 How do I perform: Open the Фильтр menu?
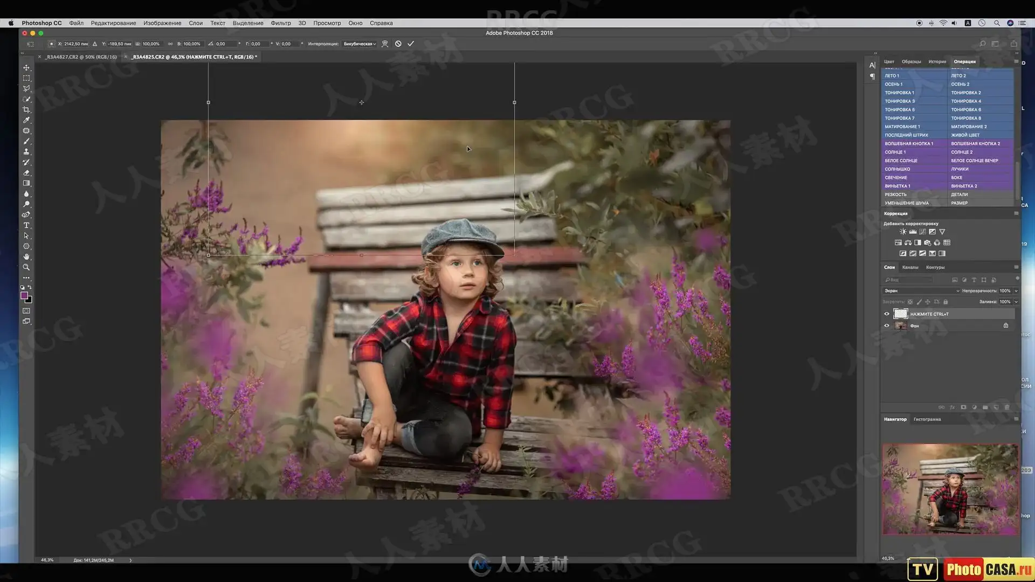coord(280,23)
